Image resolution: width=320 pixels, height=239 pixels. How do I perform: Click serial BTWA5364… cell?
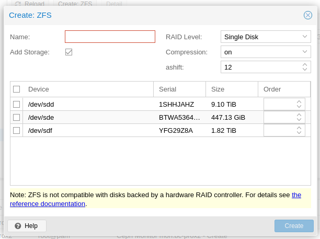[179, 117]
